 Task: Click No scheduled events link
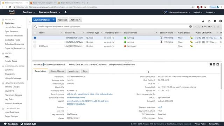[76, 98]
